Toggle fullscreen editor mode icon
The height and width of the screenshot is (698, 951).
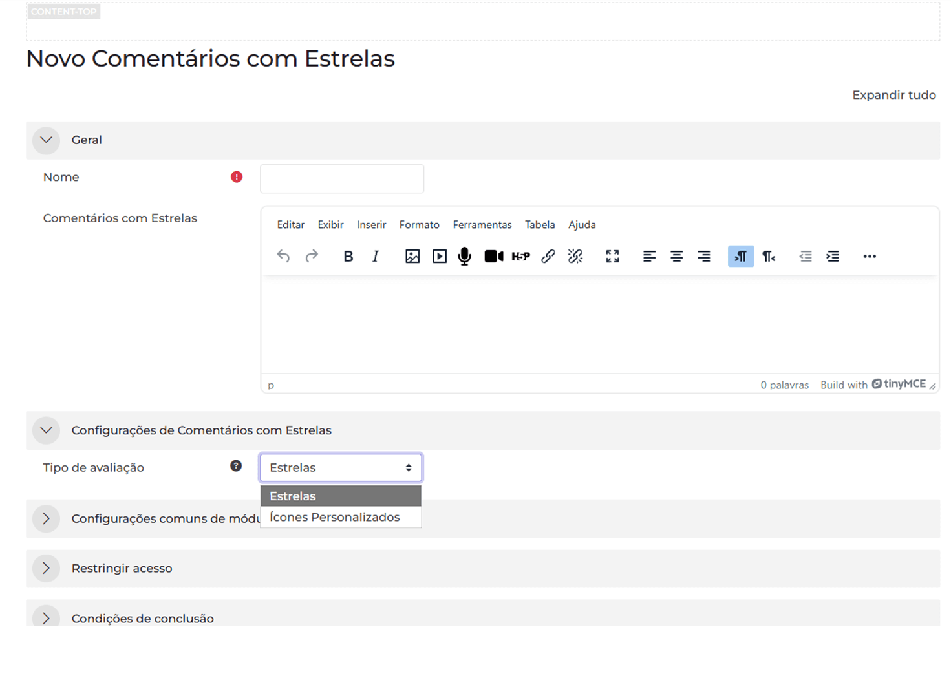pyautogui.click(x=612, y=257)
